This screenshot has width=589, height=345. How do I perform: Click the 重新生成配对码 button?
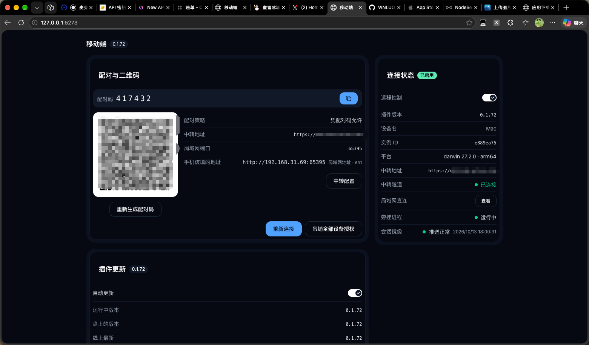[x=135, y=209]
